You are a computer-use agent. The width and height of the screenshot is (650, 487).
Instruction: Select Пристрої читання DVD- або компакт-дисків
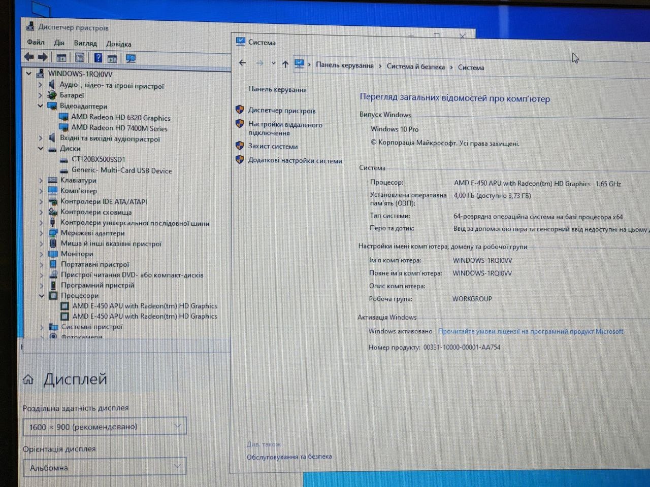pos(132,274)
